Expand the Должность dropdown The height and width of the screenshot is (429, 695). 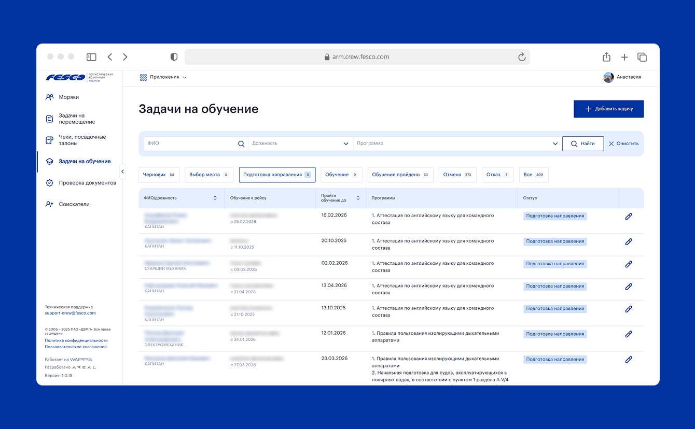346,144
